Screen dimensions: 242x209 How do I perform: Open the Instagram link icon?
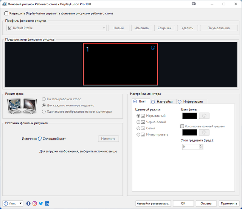coord(34,203)
